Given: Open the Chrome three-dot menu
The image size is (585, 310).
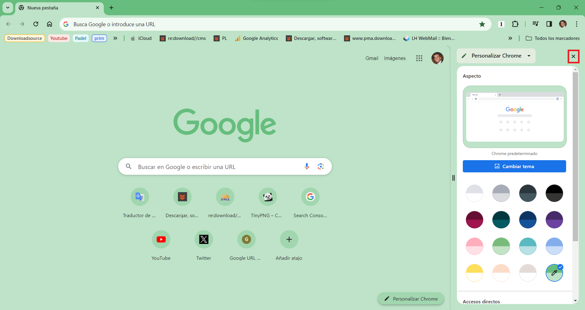Looking at the screenshot, I should click(576, 24).
